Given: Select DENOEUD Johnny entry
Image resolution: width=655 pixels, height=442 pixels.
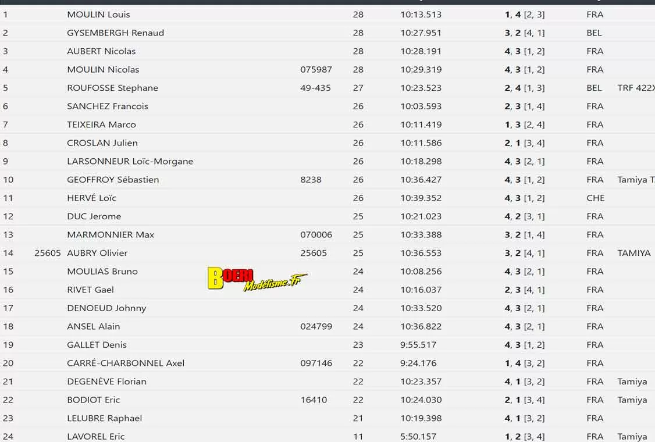Looking at the screenshot, I should (x=106, y=308).
